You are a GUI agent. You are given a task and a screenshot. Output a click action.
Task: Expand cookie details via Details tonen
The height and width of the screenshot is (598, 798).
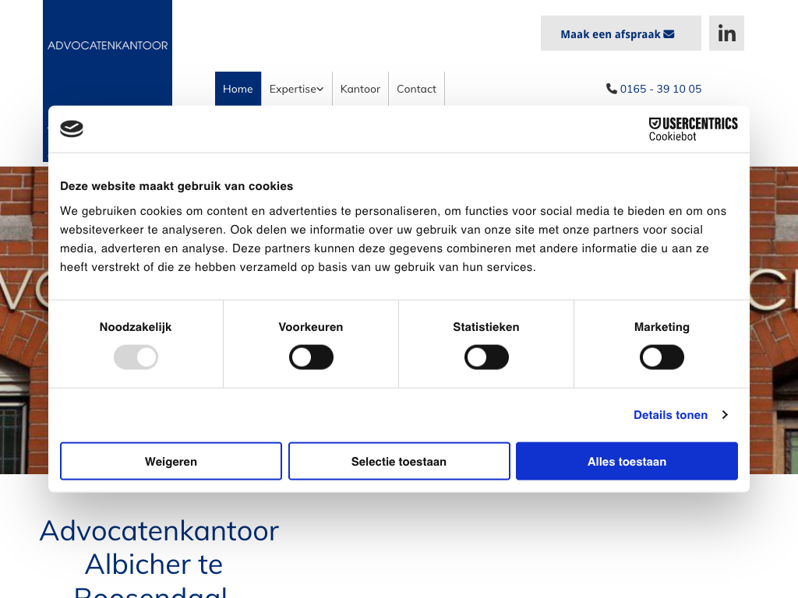pos(670,415)
